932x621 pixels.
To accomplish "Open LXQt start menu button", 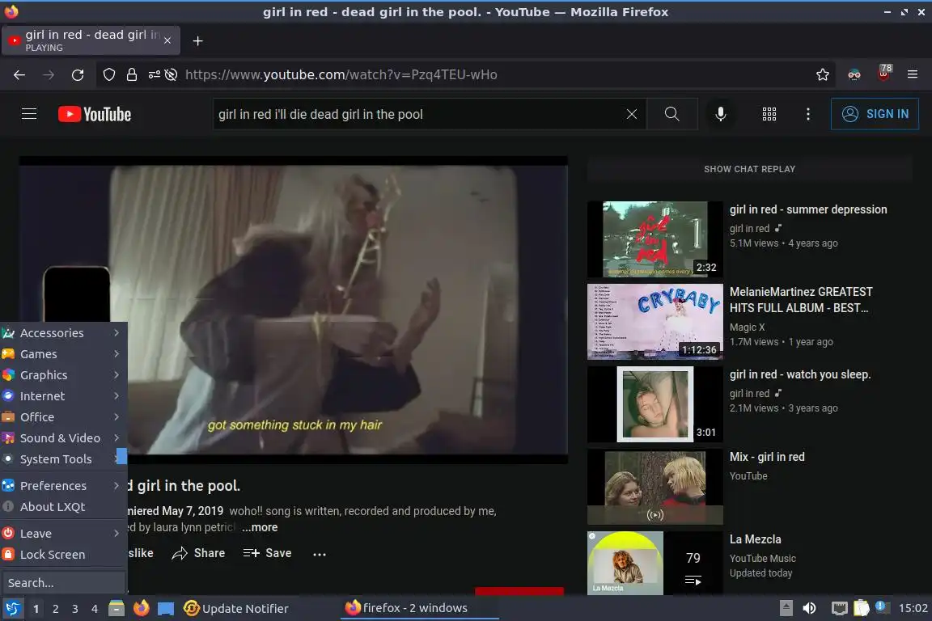I will click(x=12, y=609).
